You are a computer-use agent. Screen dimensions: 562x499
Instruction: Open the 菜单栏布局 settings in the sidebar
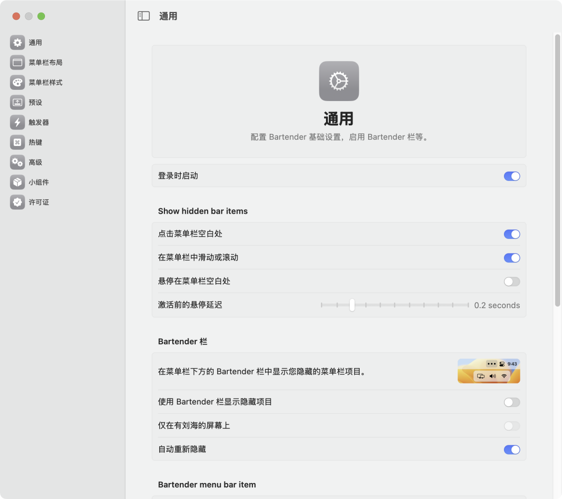[x=17, y=62]
